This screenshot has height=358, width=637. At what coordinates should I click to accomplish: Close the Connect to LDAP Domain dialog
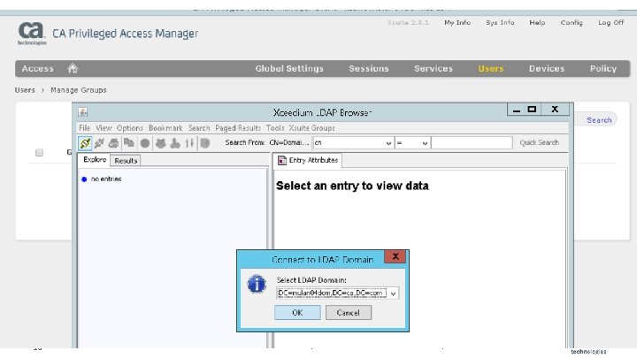[395, 256]
